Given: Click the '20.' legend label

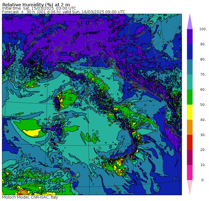Looking at the screenshot, I should (203, 150).
